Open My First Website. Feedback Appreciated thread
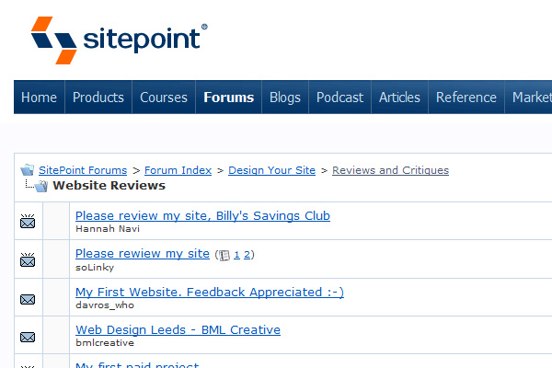 210,293
